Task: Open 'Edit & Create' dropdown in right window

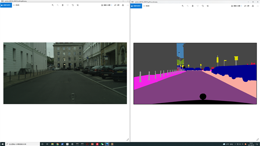Action: (236, 6)
